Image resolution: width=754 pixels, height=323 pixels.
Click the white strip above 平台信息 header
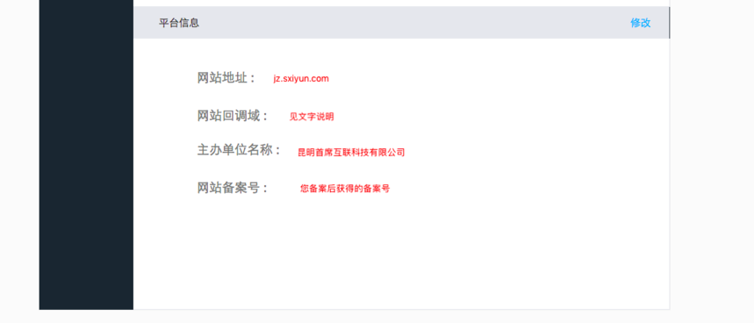(x=401, y=3)
